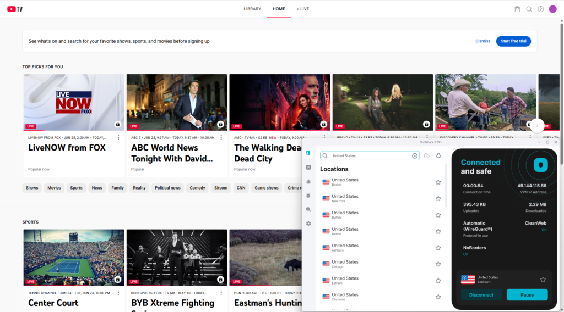
Task: Open more options for ABC World News Tonight
Action: [221, 138]
